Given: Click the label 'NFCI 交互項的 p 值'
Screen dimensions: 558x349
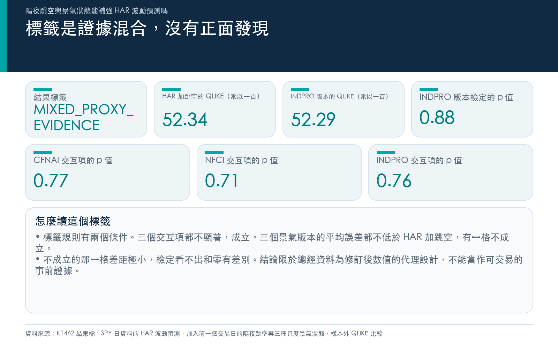Looking at the screenshot, I should click(x=241, y=161).
